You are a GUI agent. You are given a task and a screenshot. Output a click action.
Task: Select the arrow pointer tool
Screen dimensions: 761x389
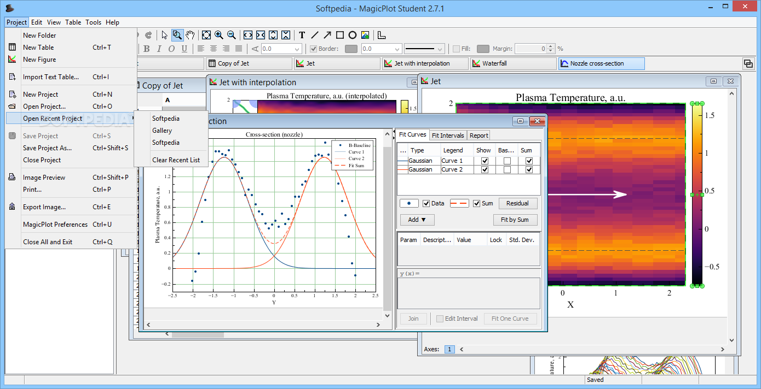tap(165, 35)
